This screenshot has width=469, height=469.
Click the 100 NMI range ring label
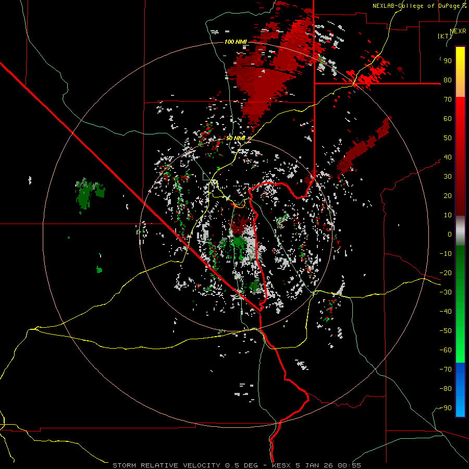236,42
